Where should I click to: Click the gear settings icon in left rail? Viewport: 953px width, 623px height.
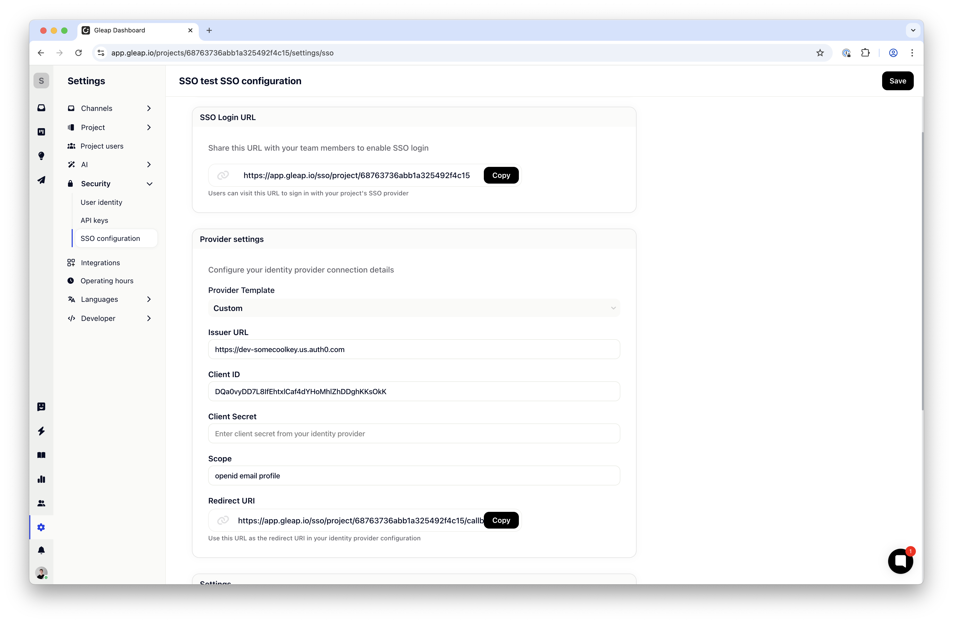[x=41, y=527]
